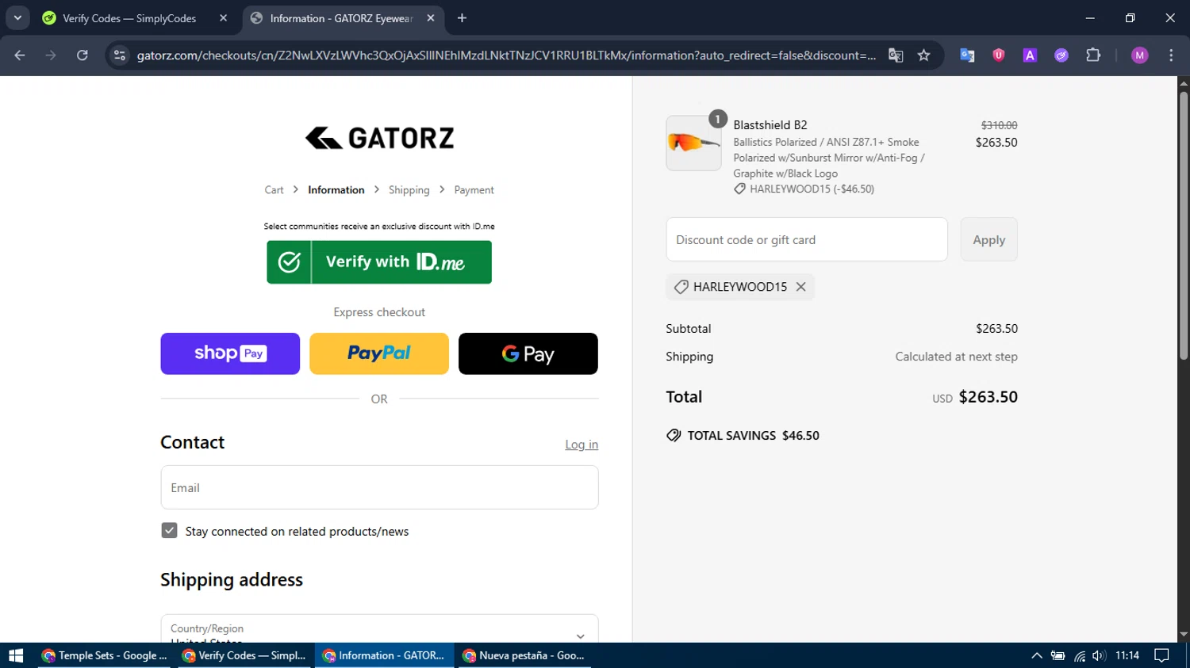
Task: Click the Email input field
Action: [379, 487]
